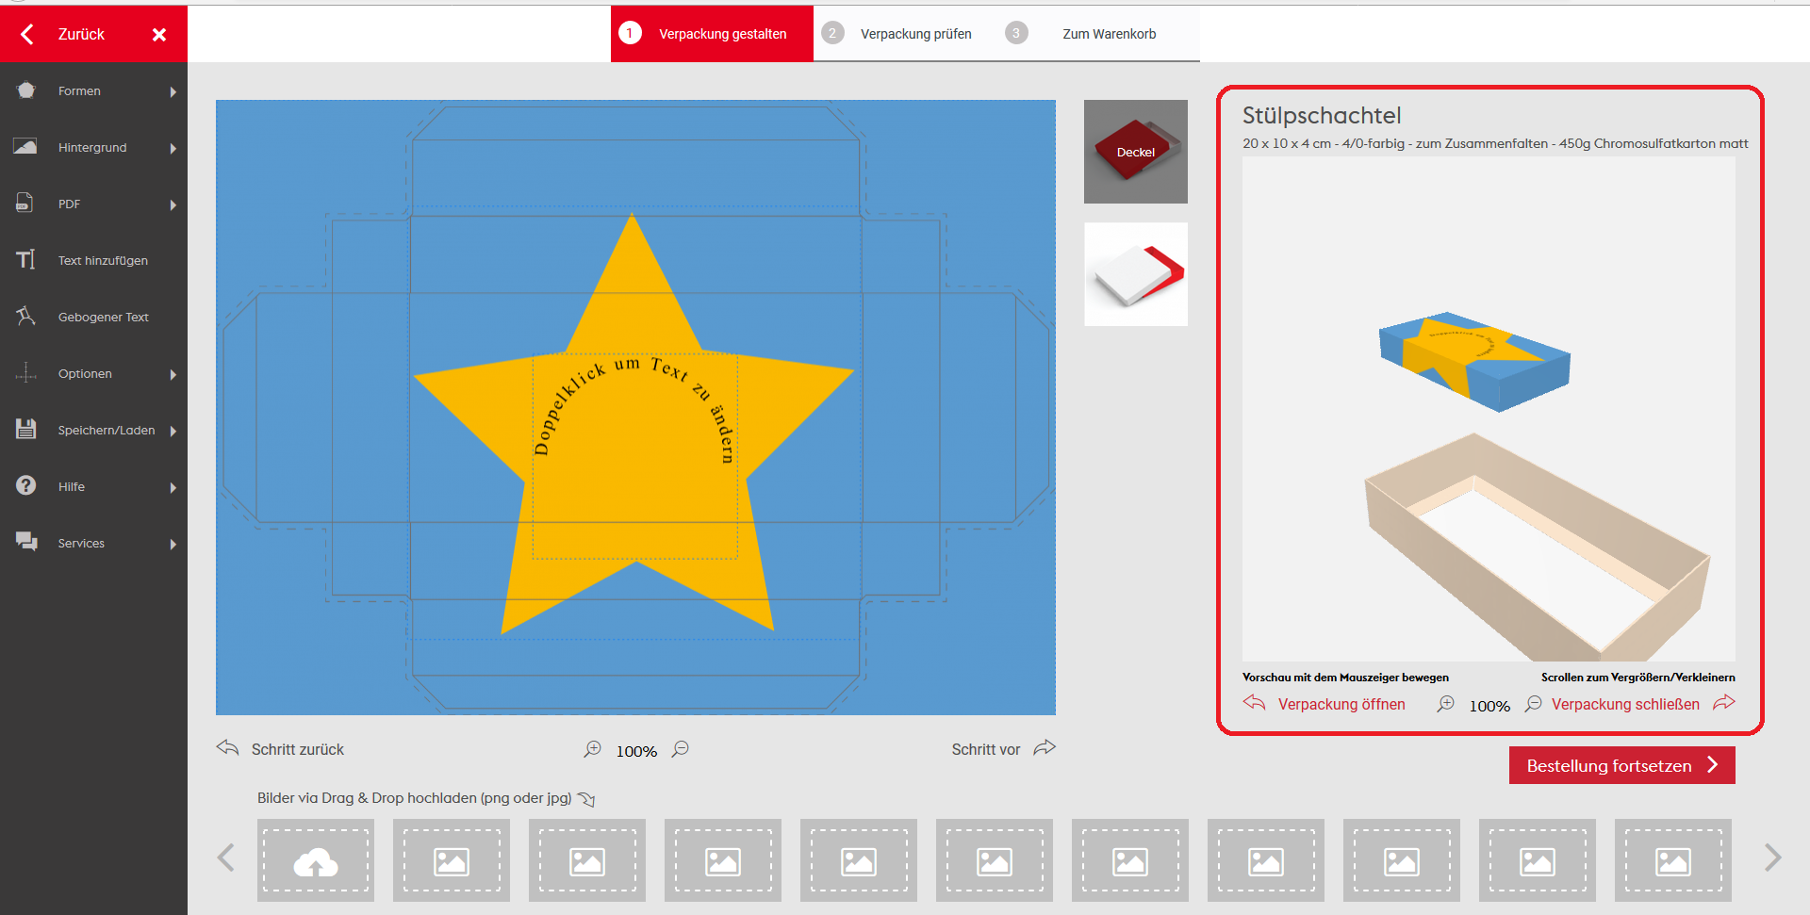1810x915 pixels.
Task: Expand the Optionen submenu arrow
Action: 173,374
